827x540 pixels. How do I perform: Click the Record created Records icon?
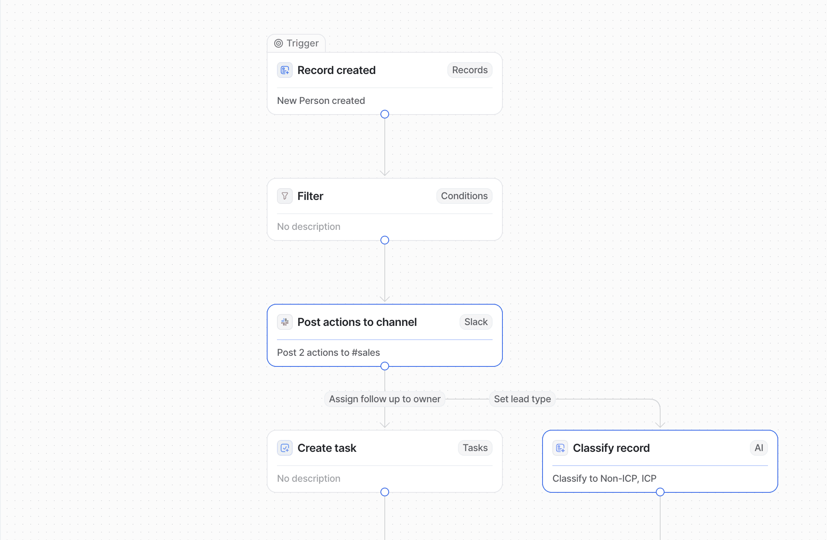[284, 70]
